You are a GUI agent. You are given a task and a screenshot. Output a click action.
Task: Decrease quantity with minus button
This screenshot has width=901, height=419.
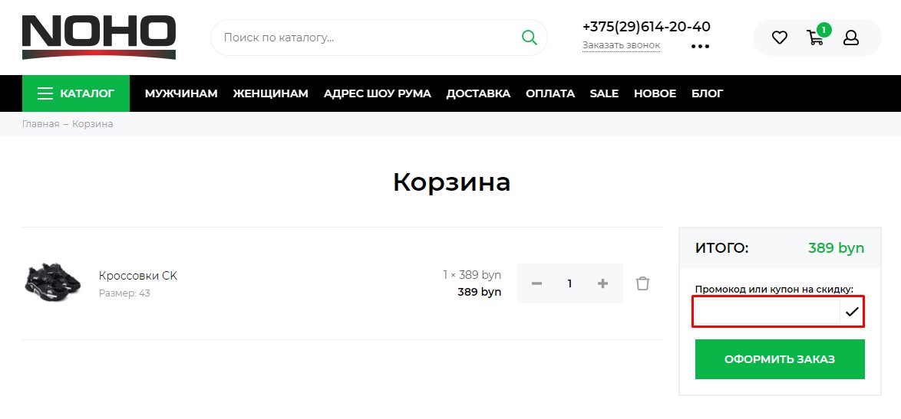click(536, 283)
